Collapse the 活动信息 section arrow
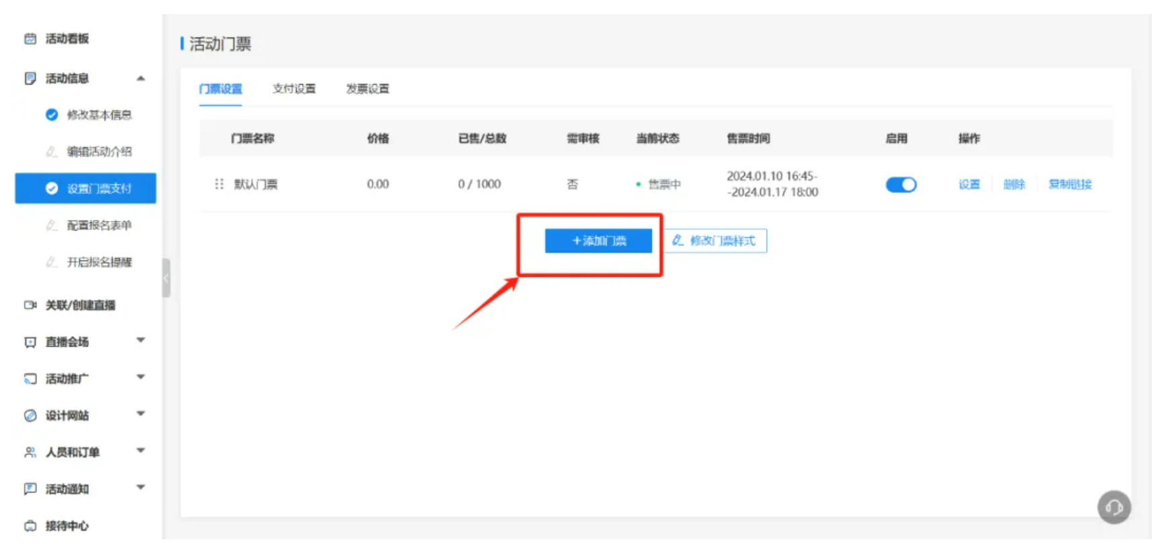 [141, 78]
